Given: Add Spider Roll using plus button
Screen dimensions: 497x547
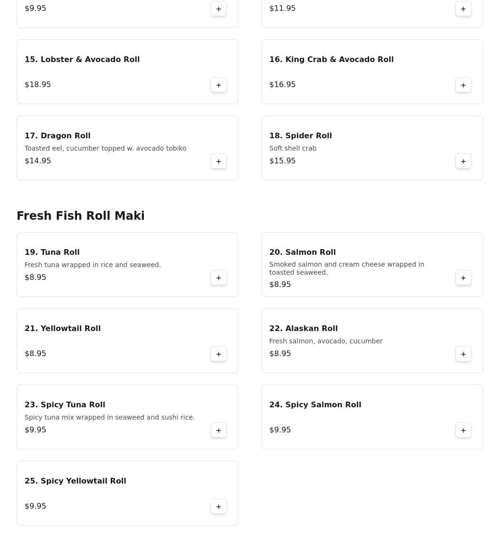Looking at the screenshot, I should [463, 161].
